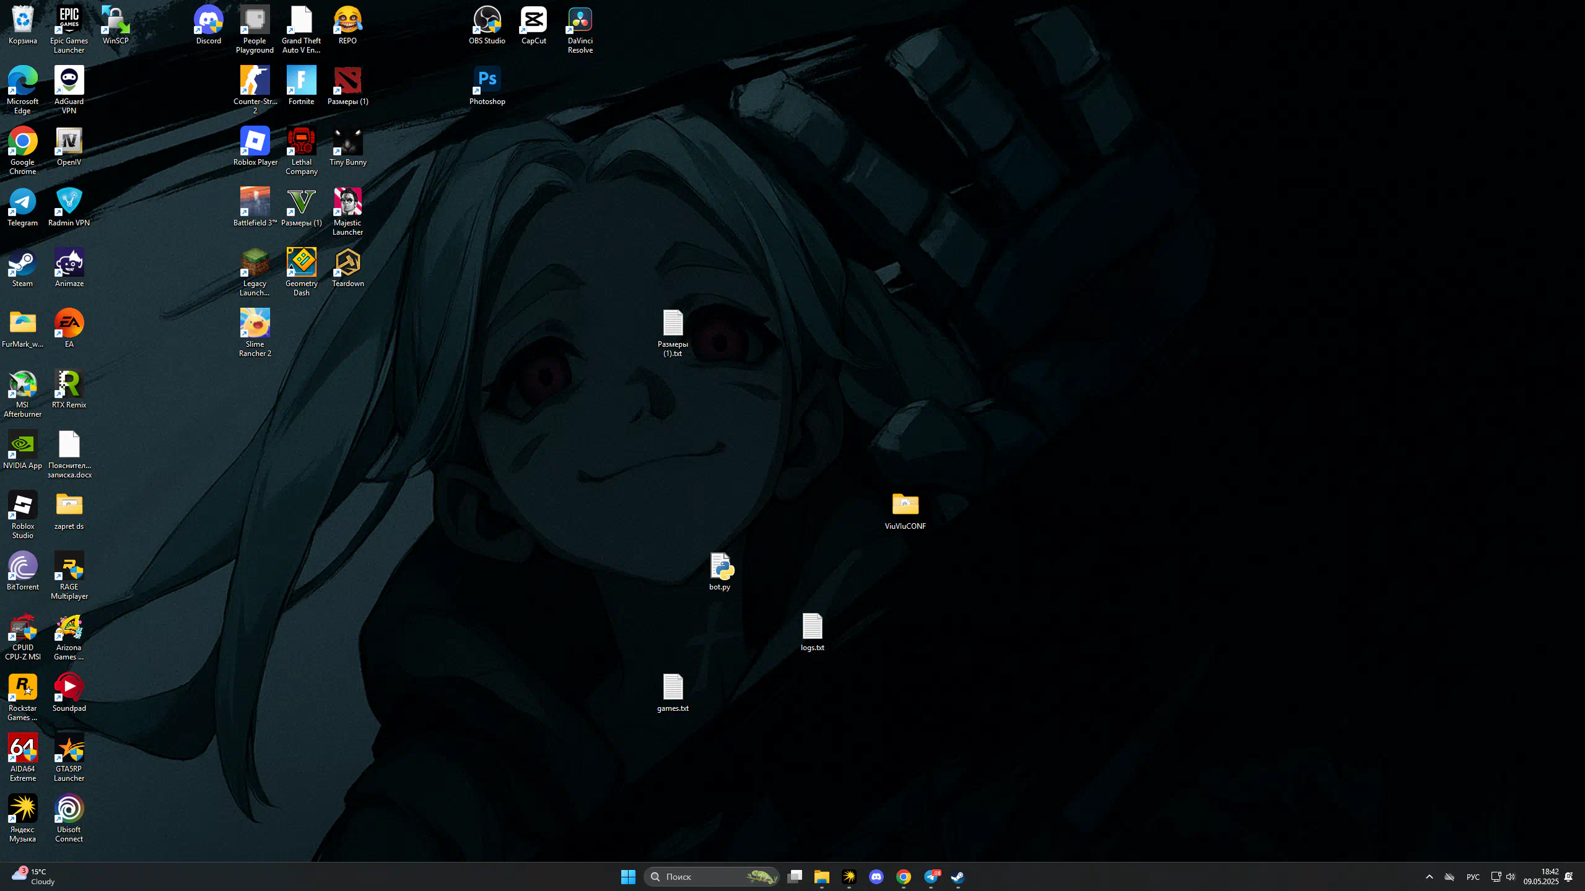Image resolution: width=1585 pixels, height=891 pixels.
Task: Select the bot.py Python file
Action: (720, 572)
